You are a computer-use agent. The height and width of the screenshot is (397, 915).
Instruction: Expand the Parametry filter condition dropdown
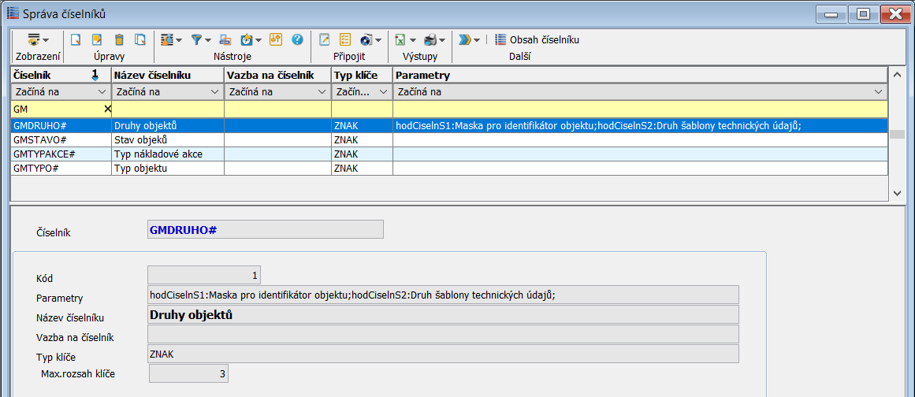(x=879, y=92)
